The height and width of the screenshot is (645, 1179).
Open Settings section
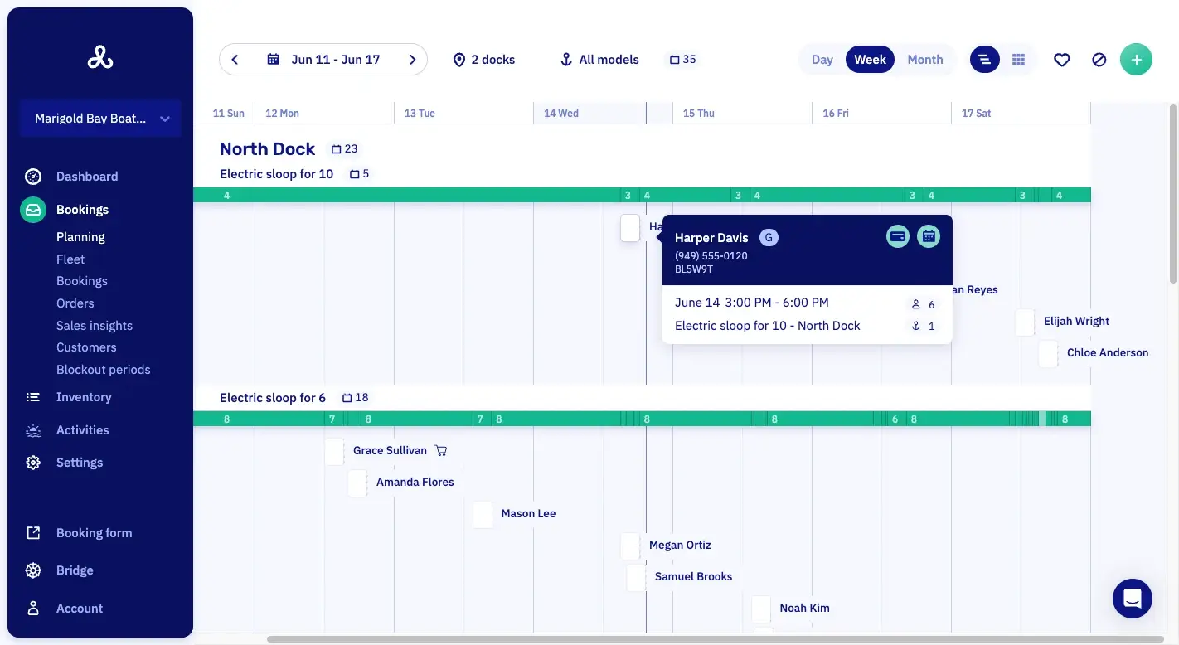(x=80, y=463)
